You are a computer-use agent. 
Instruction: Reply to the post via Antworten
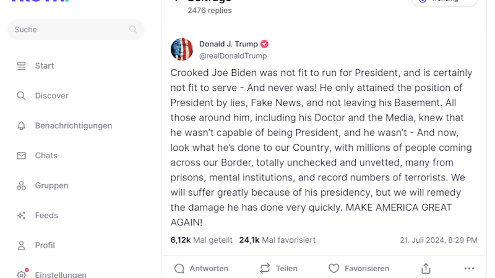point(201,268)
